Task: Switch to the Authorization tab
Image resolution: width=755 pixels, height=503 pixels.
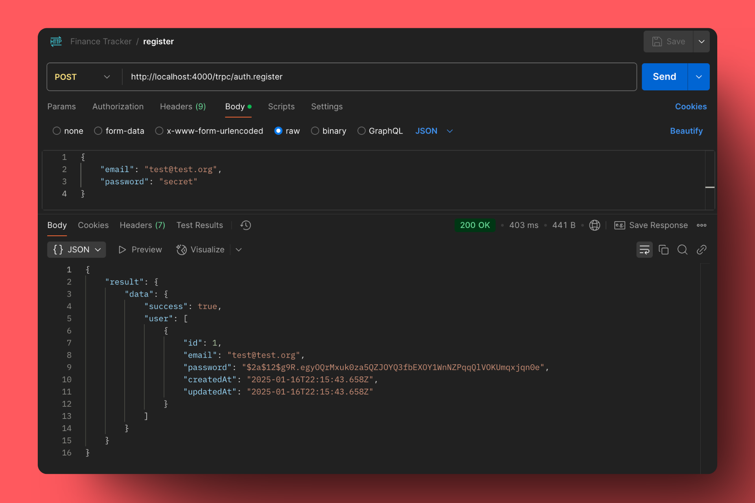Action: pyautogui.click(x=118, y=106)
